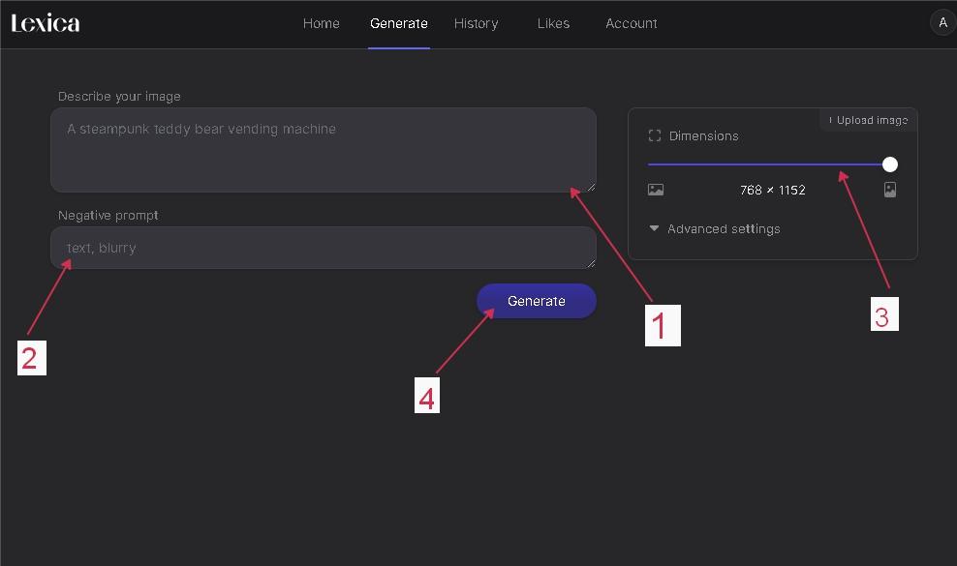This screenshot has height=566, width=957.
Task: Select the Generate tab in the navigation bar
Action: [398, 23]
